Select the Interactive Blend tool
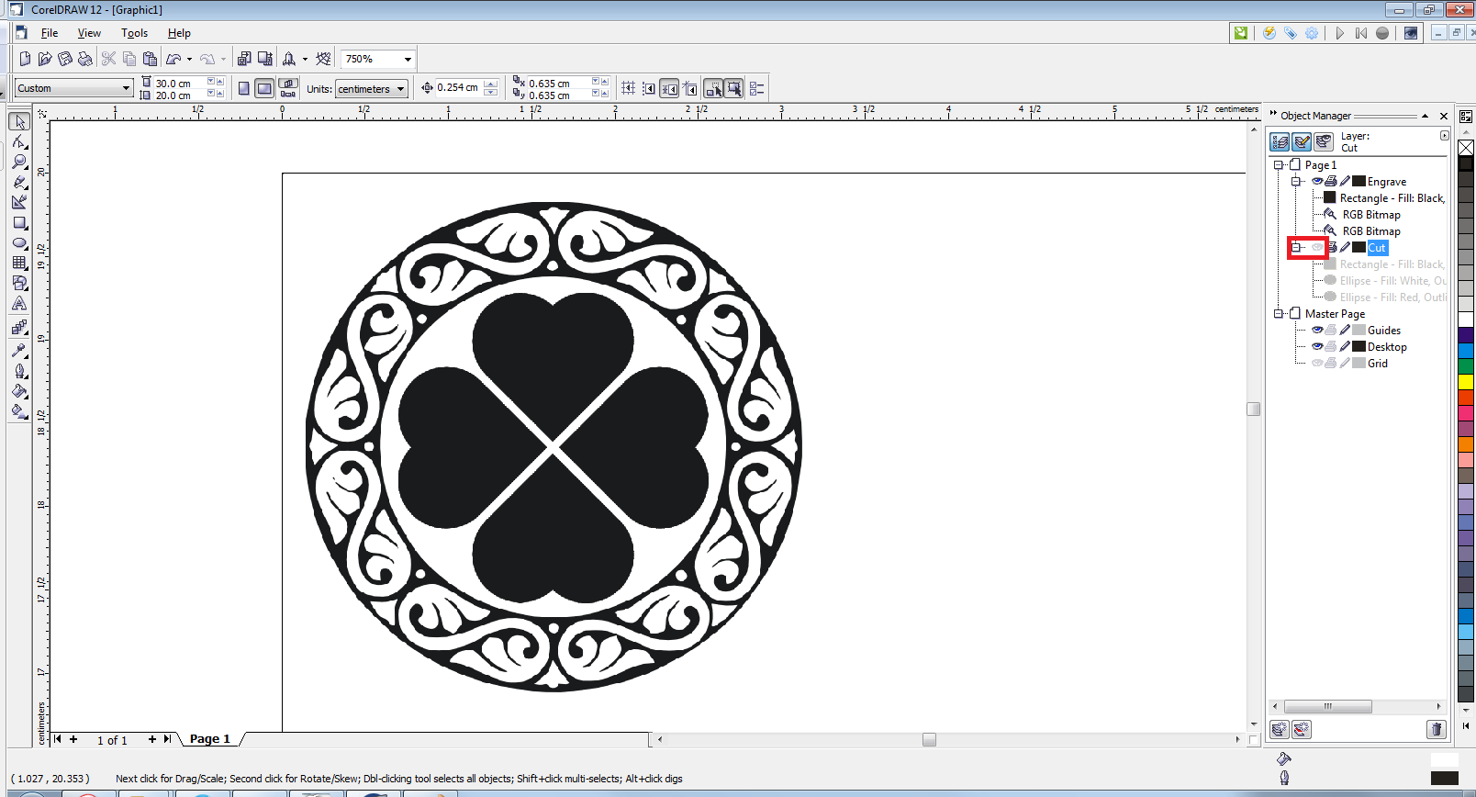 [x=19, y=327]
